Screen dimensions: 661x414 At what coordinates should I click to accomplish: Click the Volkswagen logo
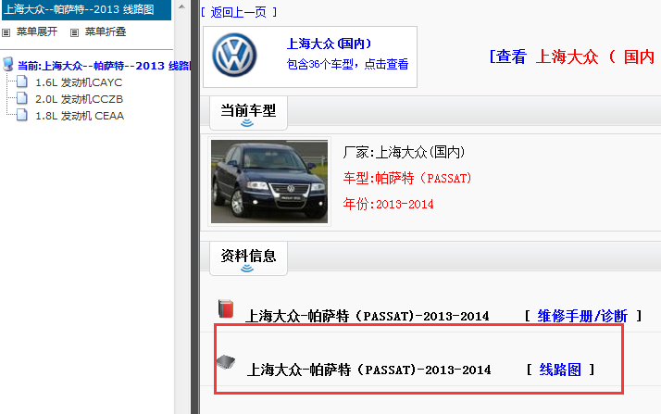pos(234,56)
